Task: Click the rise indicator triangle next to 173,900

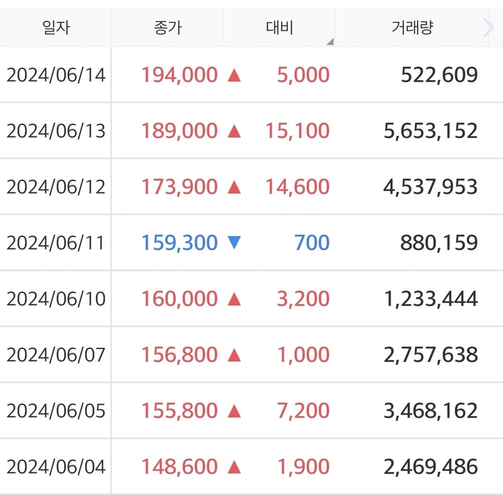Action: point(235,186)
